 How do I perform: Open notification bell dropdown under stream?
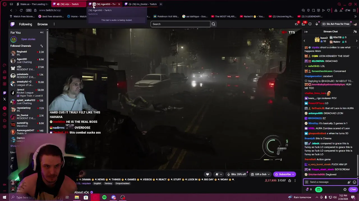218,174
